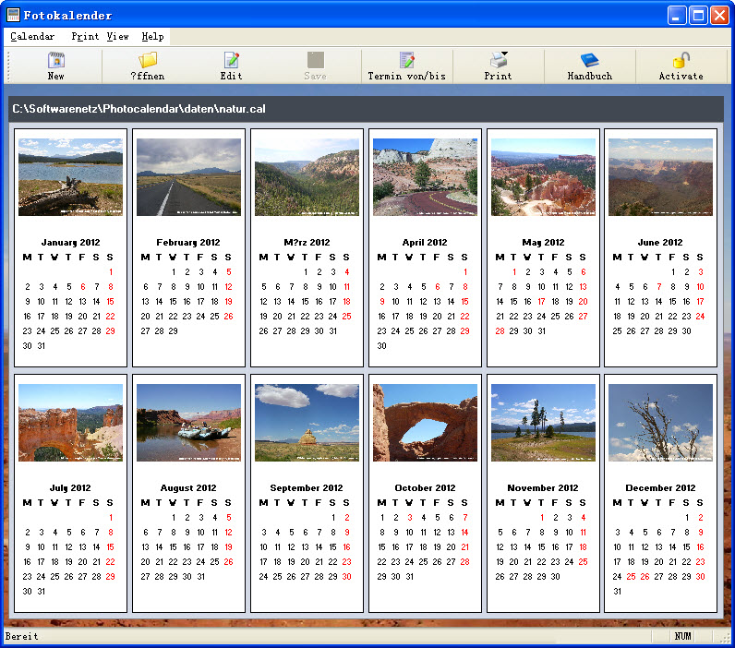Open the View menu

pyautogui.click(x=117, y=37)
